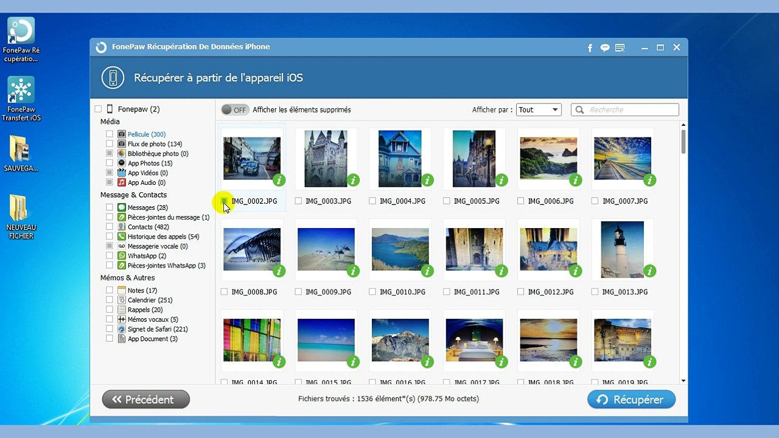Screen dimensions: 779x438
Task: Open the IMG_0013.JPG lighthouse thumbnail
Action: coord(622,249)
